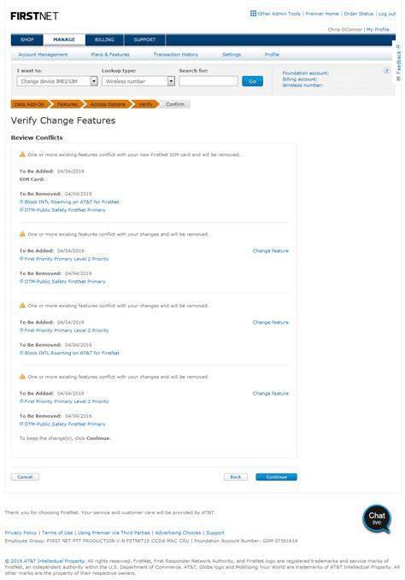Screen dimensions: 405x580
Task: Click the warning icon beside first conflict message
Action: 22,155
